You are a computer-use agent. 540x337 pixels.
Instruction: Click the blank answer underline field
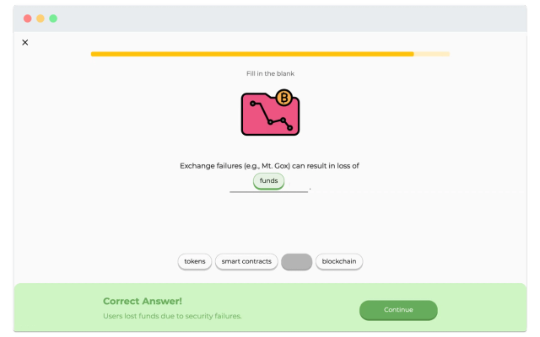268,190
